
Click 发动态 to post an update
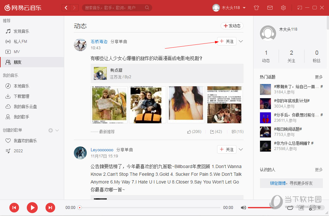232,26
